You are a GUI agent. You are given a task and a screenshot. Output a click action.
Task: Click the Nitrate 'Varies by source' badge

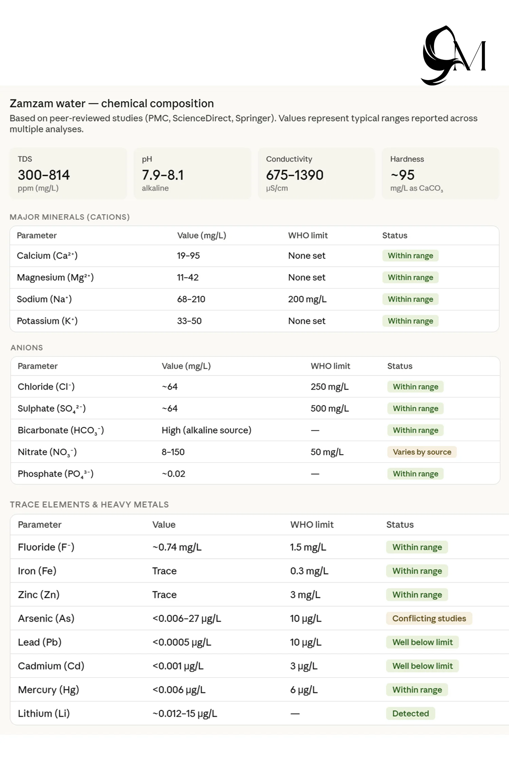[422, 452]
